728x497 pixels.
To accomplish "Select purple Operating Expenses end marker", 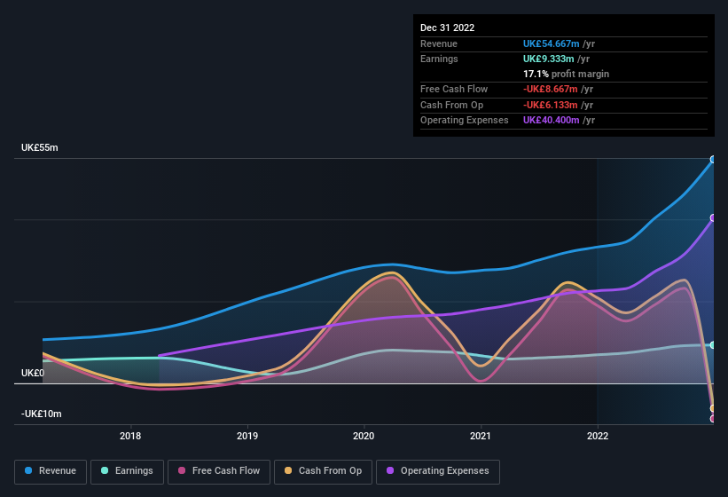I will point(713,217).
